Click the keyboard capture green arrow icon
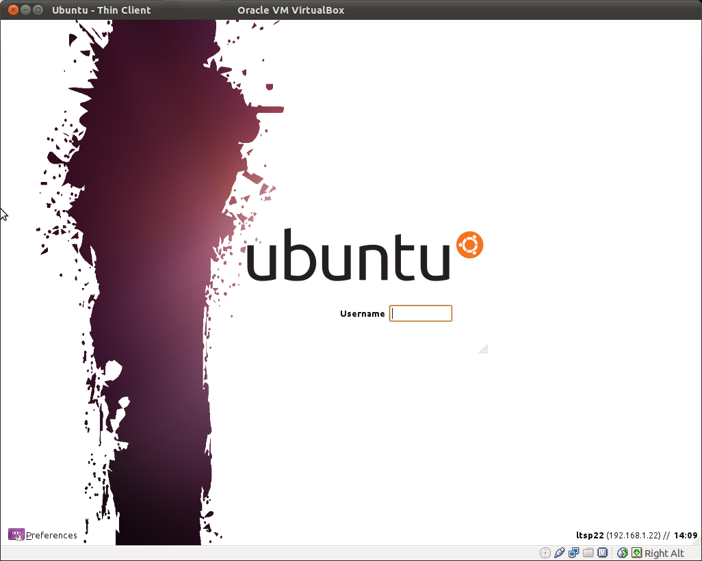The height and width of the screenshot is (561, 702). pos(636,553)
